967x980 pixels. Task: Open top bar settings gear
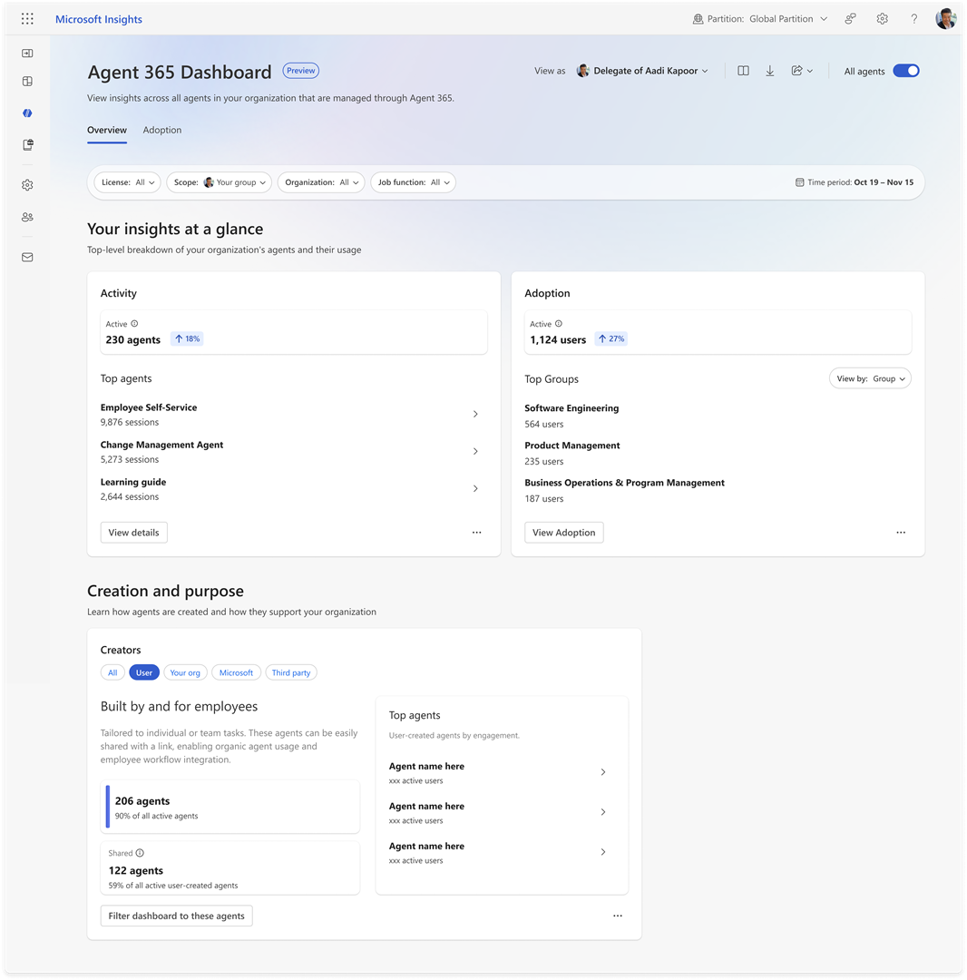pos(882,19)
